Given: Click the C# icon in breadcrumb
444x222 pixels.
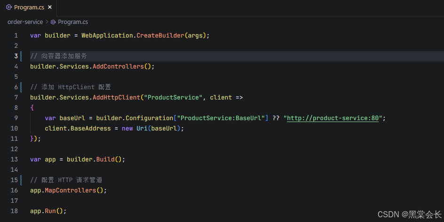Looking at the screenshot, I should [x=53, y=22].
